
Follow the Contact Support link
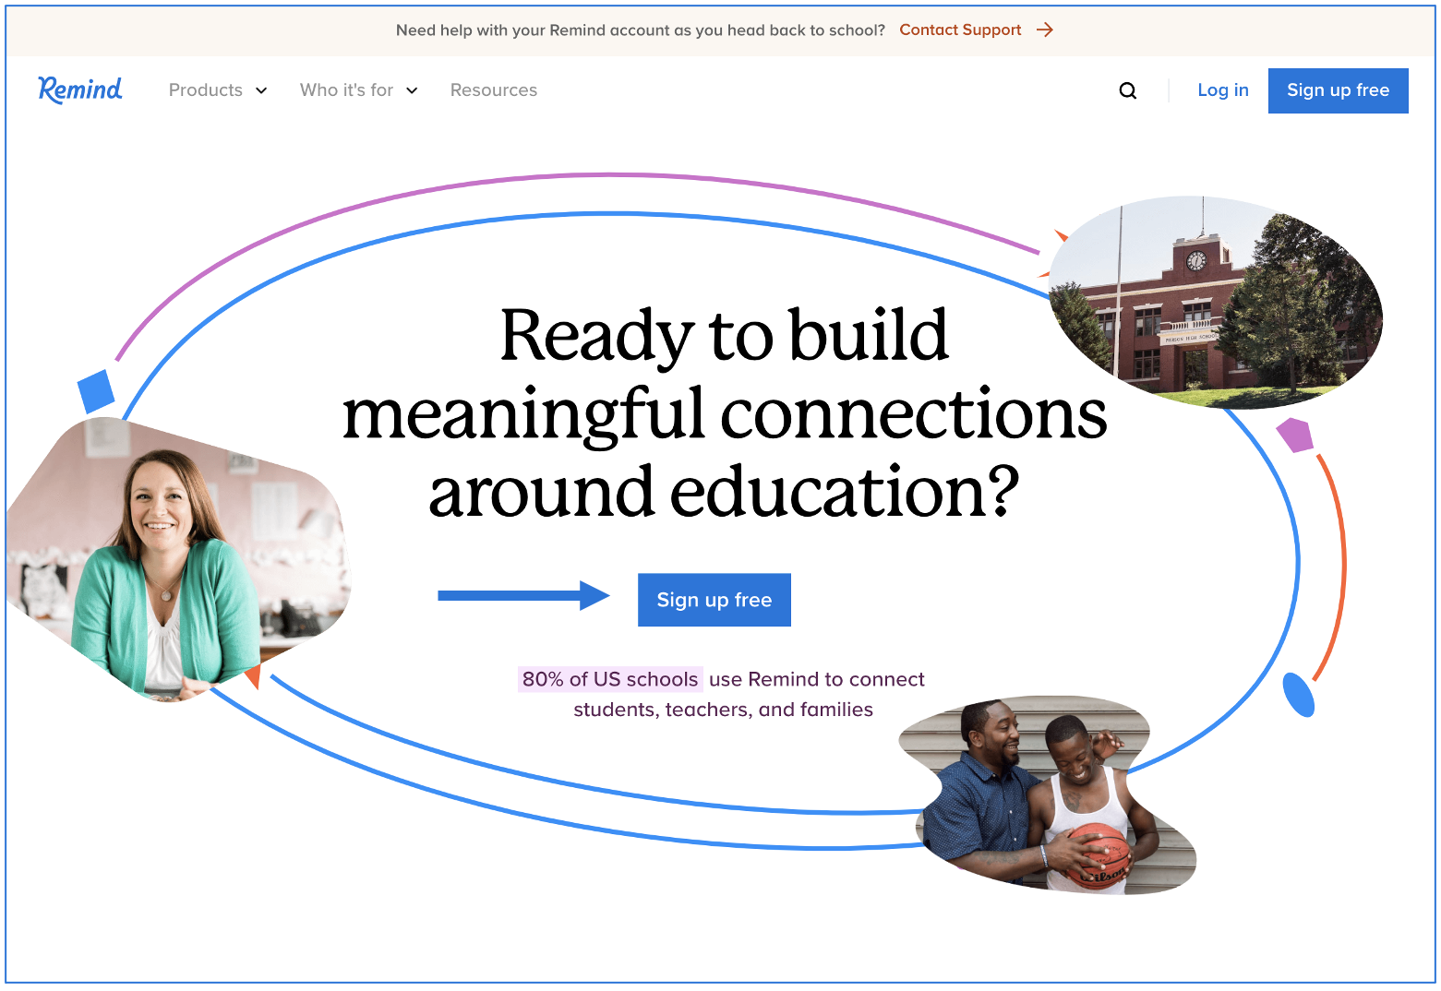coord(960,30)
